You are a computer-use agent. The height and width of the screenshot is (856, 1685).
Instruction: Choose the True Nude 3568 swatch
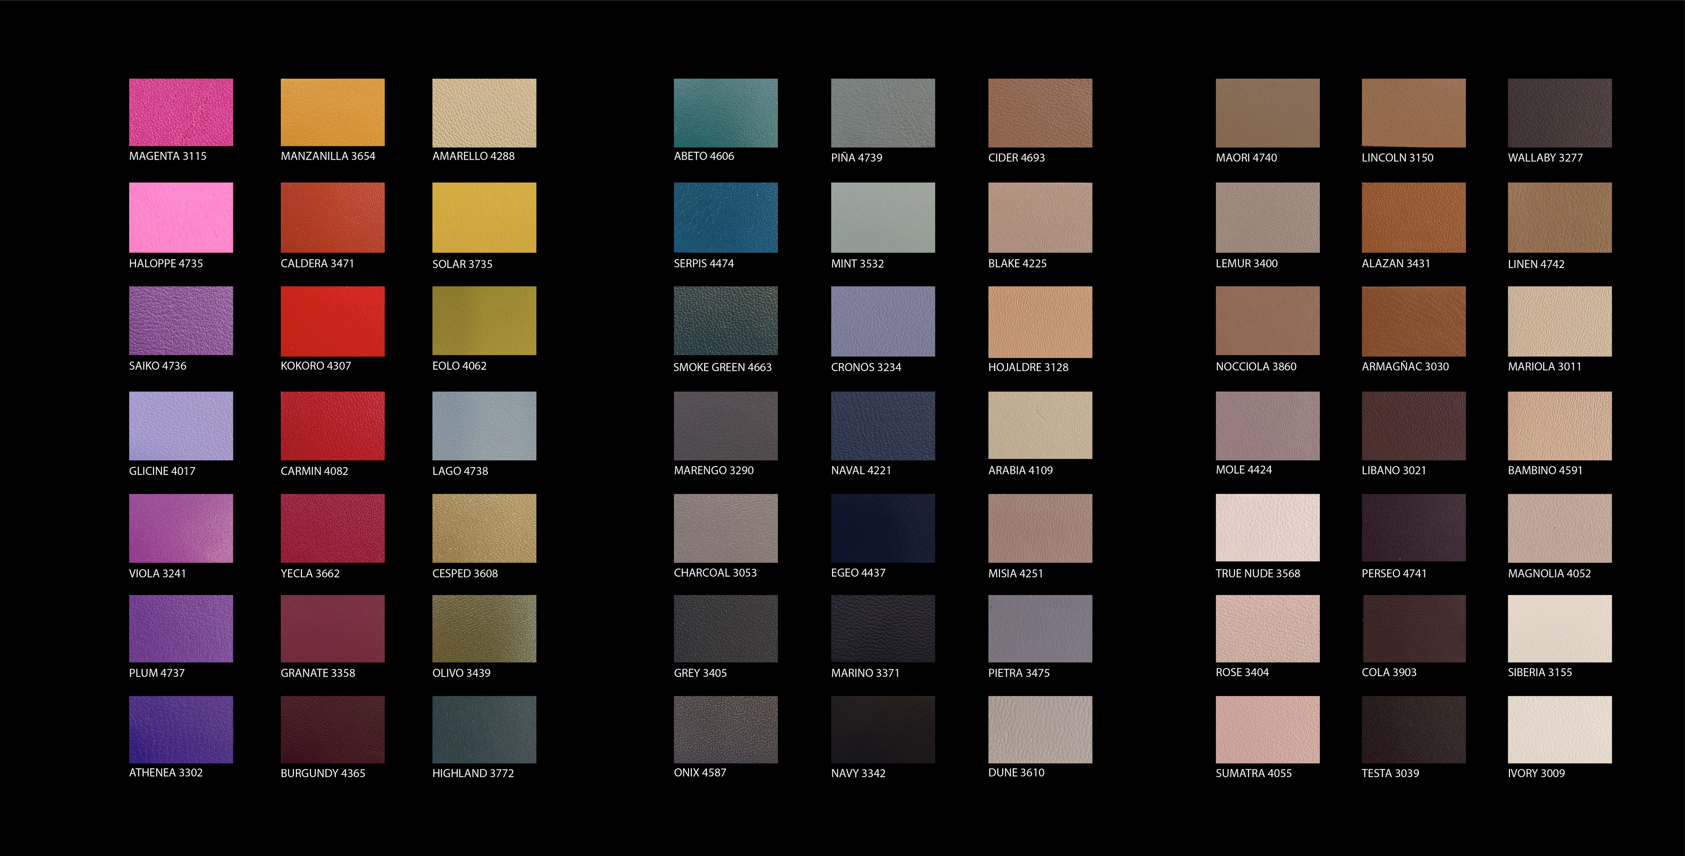(1267, 528)
